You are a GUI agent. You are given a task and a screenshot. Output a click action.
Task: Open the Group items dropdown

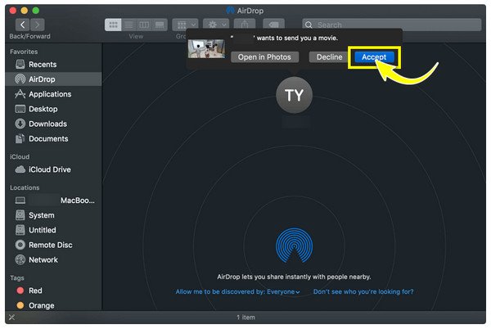click(x=185, y=25)
